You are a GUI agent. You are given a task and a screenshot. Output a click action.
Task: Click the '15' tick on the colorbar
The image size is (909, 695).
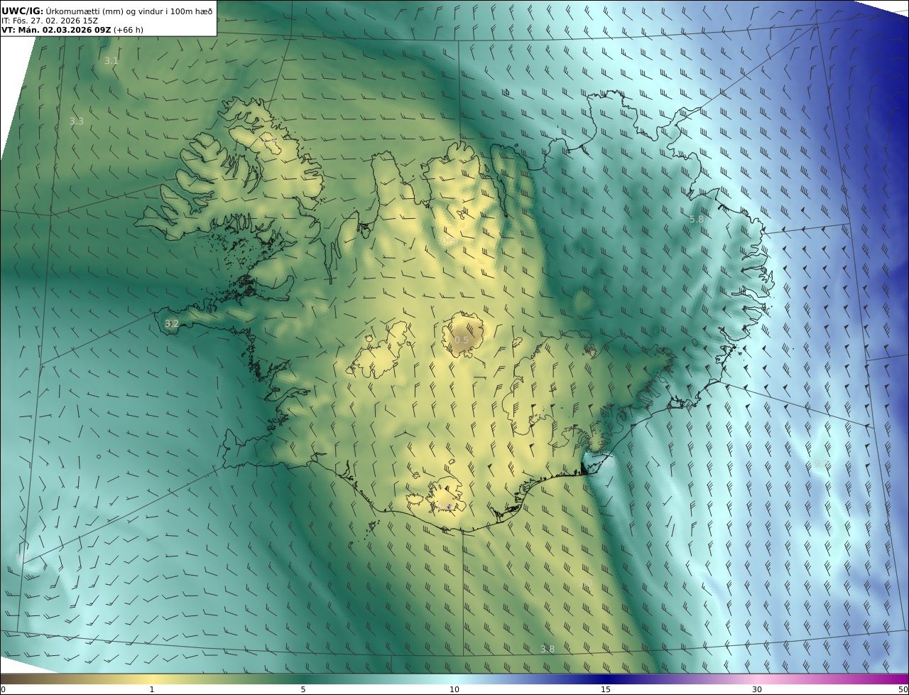pos(606,689)
